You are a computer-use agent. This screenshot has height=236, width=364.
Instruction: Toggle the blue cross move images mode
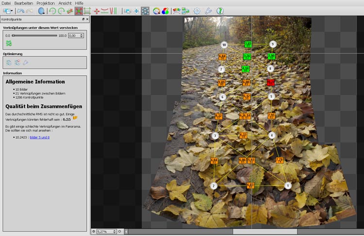tap(136, 10)
